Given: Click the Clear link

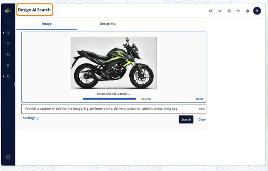Looking at the screenshot, I should pyautogui.click(x=202, y=120).
